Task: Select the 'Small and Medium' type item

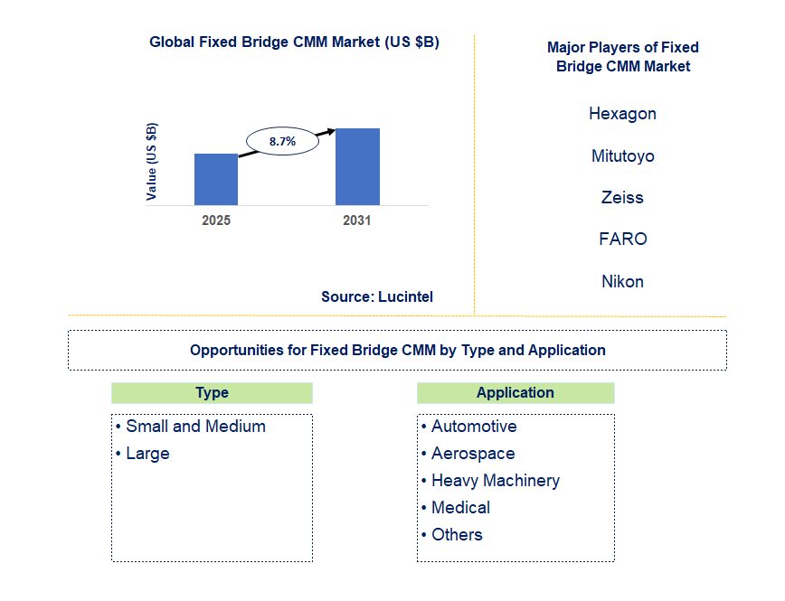Action: click(x=195, y=427)
